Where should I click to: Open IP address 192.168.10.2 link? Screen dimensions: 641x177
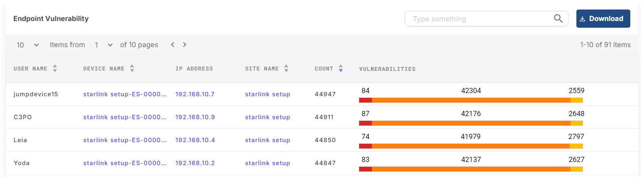point(195,163)
